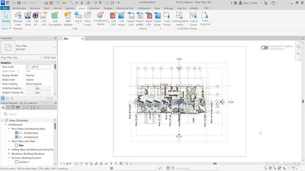Viewport: 305px width, 171px height.
Task: Click Insert from File
Action: coord(205,19)
